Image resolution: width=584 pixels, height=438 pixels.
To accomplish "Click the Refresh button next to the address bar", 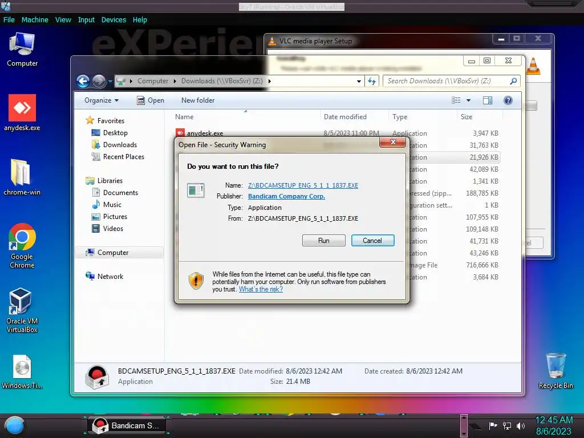I will 372,81.
